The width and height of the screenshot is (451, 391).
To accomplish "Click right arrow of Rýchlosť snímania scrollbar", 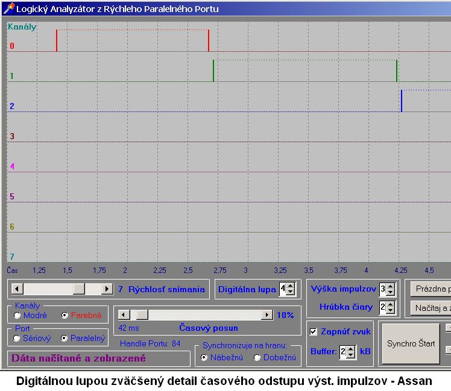I will tap(107, 289).
